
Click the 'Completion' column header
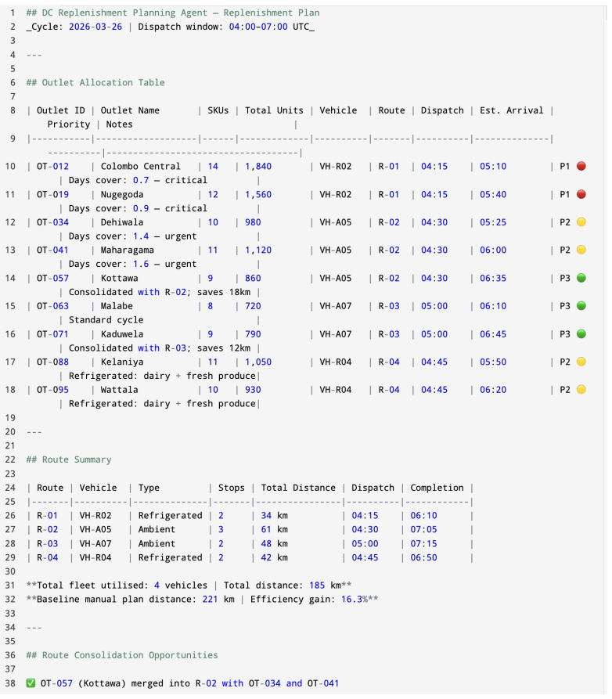pos(437,488)
